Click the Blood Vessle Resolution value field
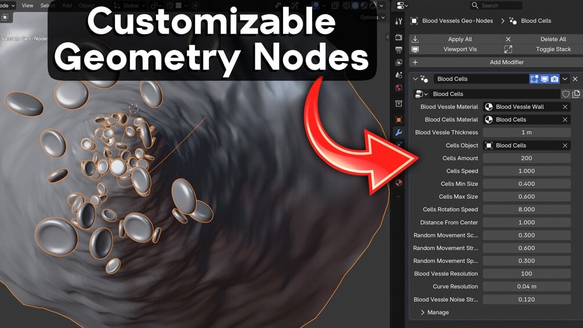 click(x=527, y=273)
